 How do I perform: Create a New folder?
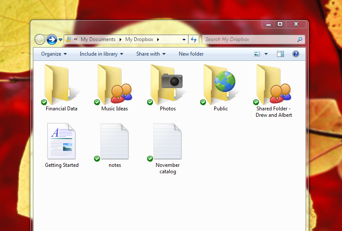coord(191,54)
